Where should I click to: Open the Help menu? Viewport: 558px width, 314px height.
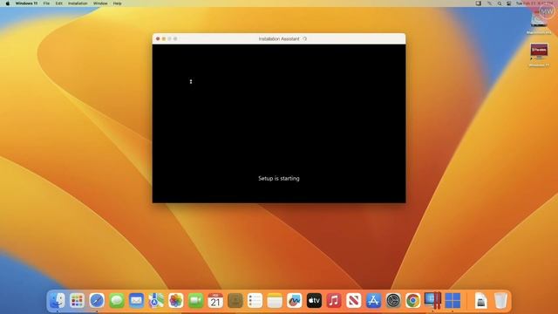(x=117, y=3)
